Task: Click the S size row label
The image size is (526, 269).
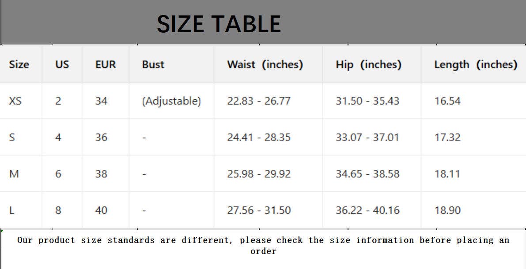Action: point(12,137)
